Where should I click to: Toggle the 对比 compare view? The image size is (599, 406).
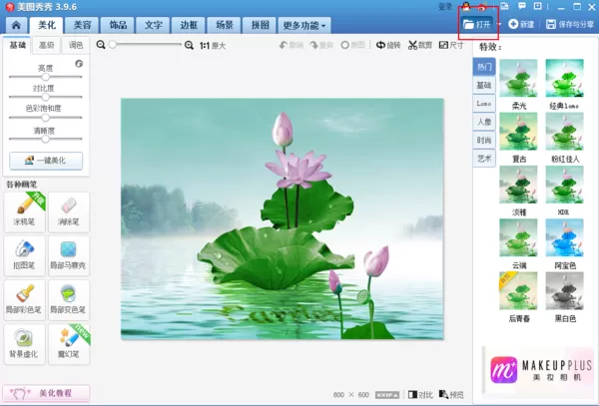[x=420, y=395]
